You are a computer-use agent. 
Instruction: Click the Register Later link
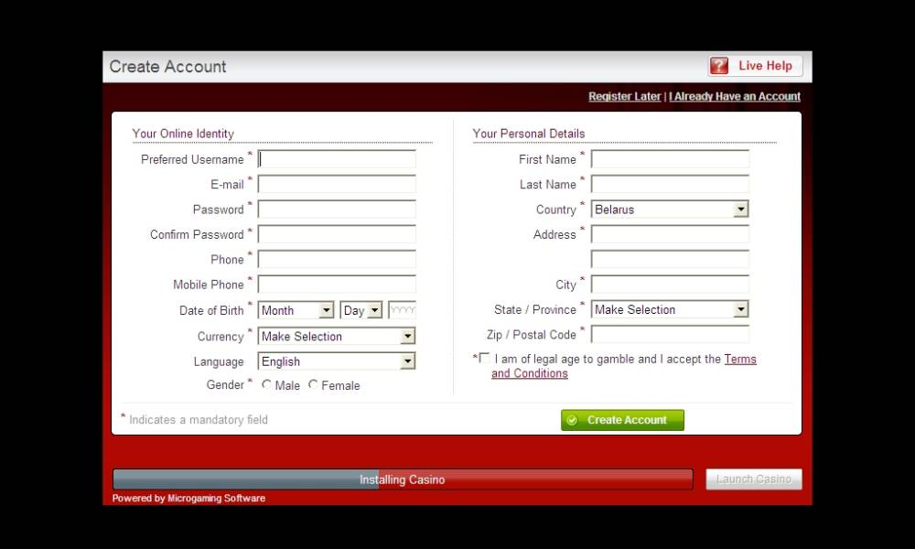click(624, 96)
